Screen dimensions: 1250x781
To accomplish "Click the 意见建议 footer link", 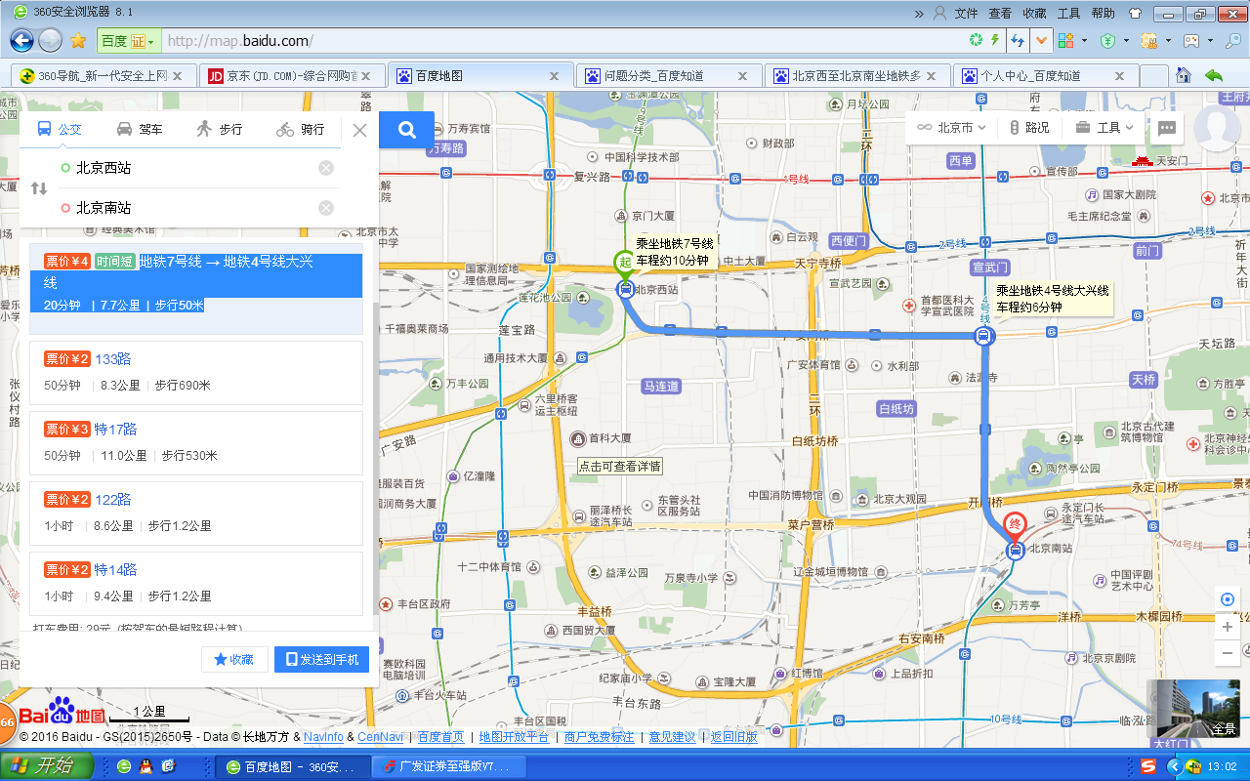I will (672, 737).
